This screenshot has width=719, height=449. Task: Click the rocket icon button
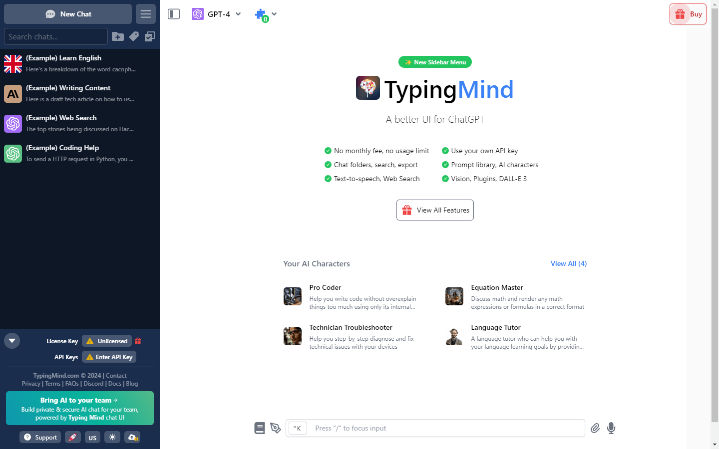73,438
